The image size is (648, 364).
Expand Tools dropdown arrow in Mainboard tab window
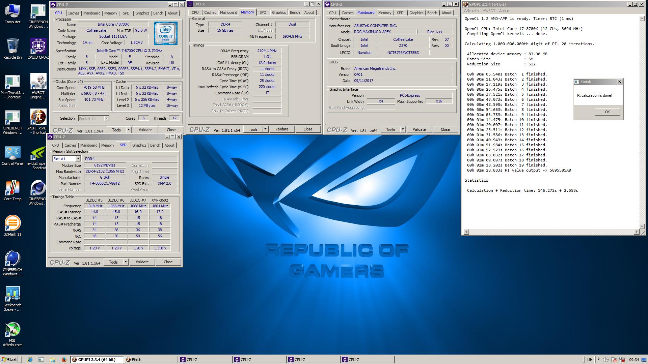(x=403, y=129)
